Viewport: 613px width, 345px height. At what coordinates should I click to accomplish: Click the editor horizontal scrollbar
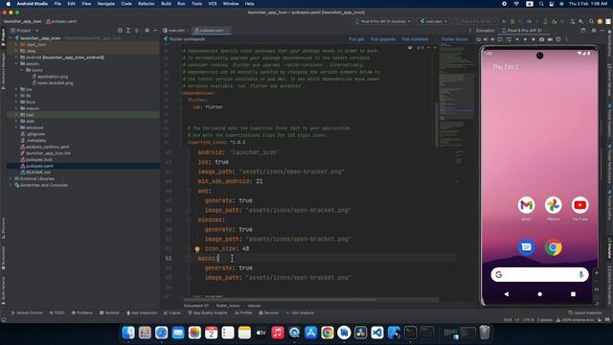click(280, 300)
